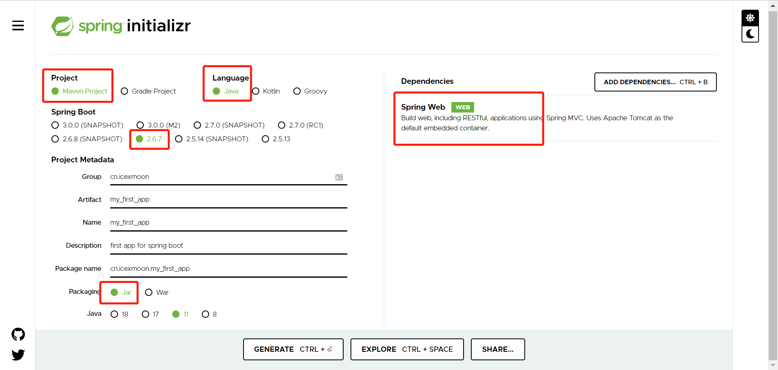Select Spring Boot 2.5.13 version

coord(276,139)
